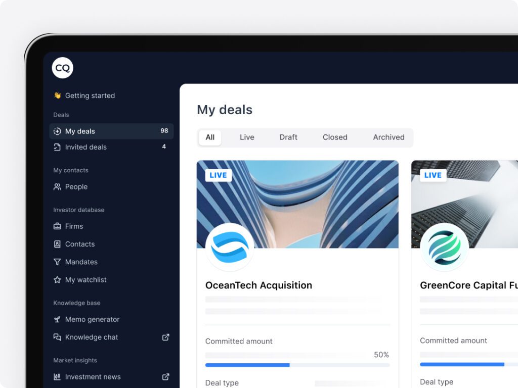Click the 98 count next to My deals
This screenshot has height=388, width=518.
pos(164,131)
